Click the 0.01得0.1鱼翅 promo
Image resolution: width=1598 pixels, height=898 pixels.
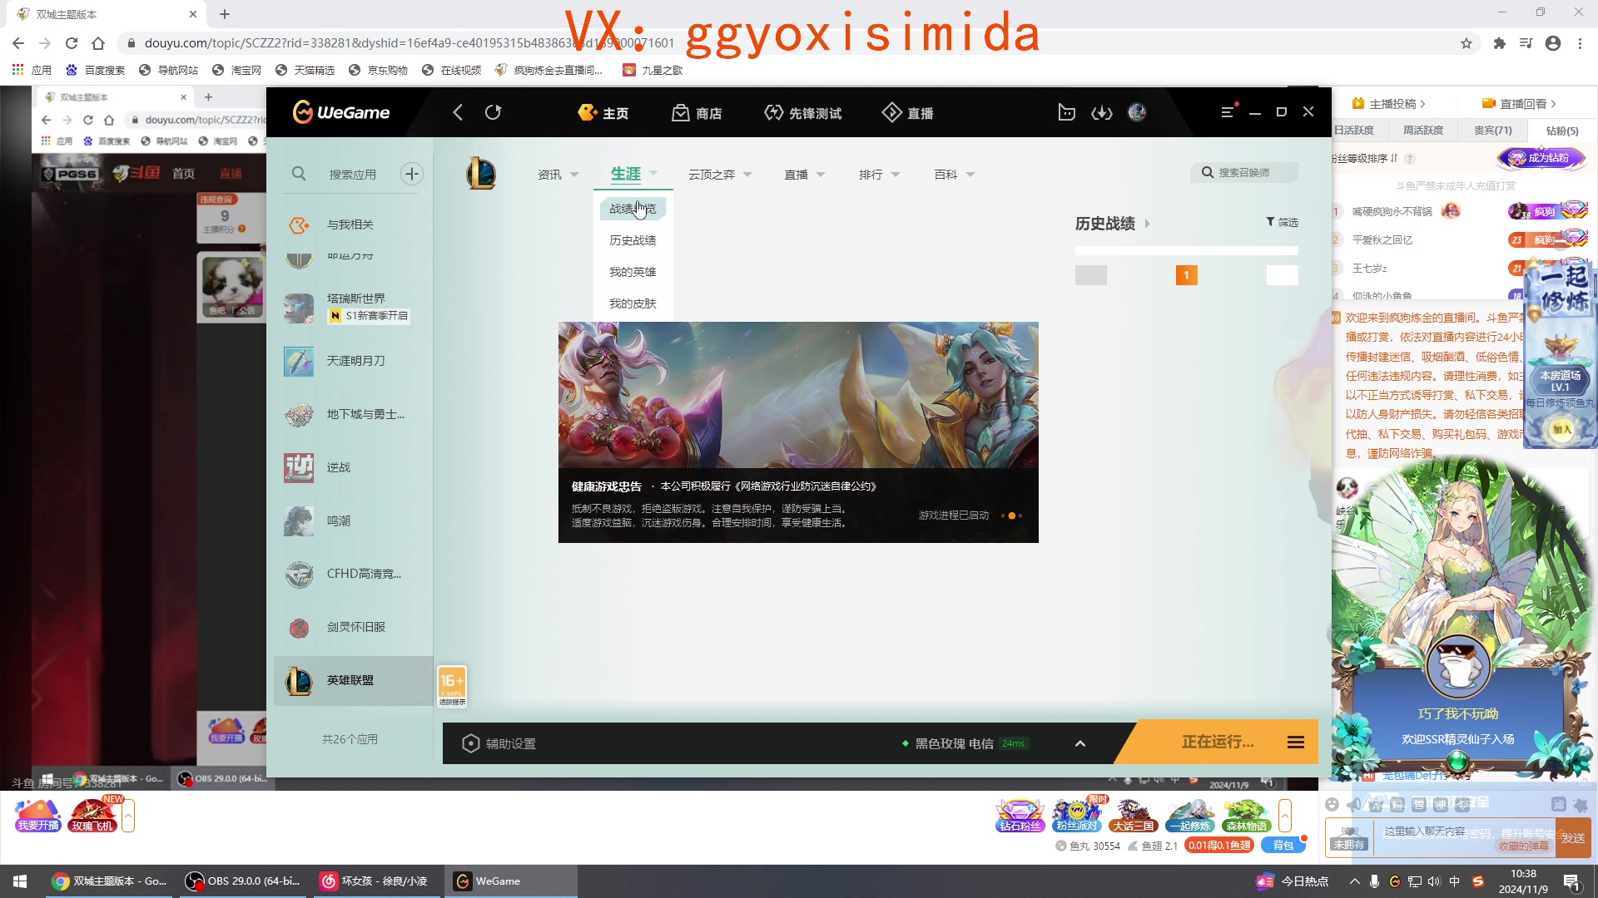point(1219,845)
